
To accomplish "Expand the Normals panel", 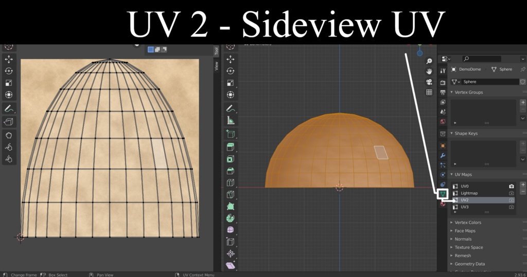I will (x=452, y=239).
